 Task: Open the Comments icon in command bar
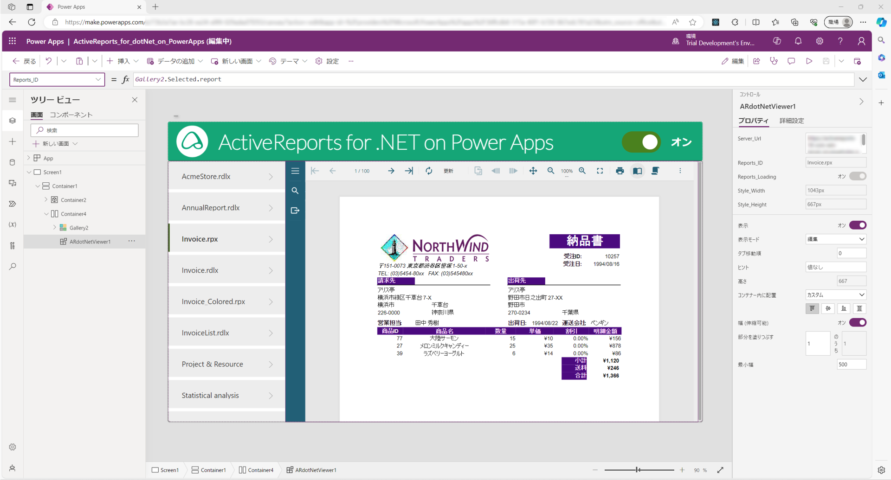tap(791, 61)
